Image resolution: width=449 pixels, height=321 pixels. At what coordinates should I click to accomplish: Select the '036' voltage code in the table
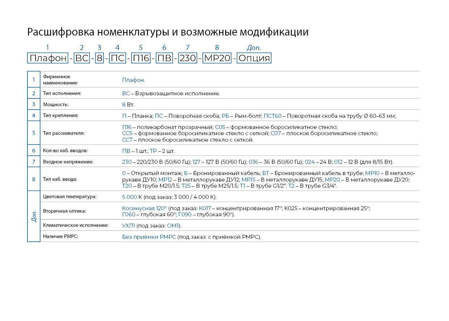coord(253,162)
